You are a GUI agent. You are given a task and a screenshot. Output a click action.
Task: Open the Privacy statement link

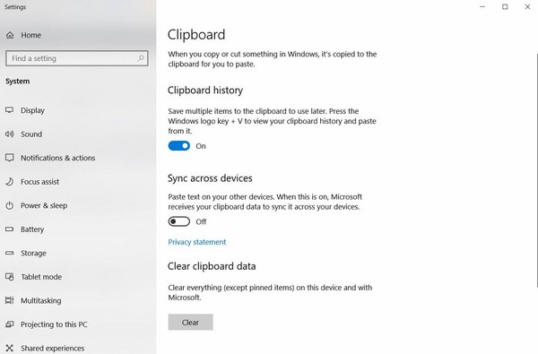pyautogui.click(x=197, y=242)
